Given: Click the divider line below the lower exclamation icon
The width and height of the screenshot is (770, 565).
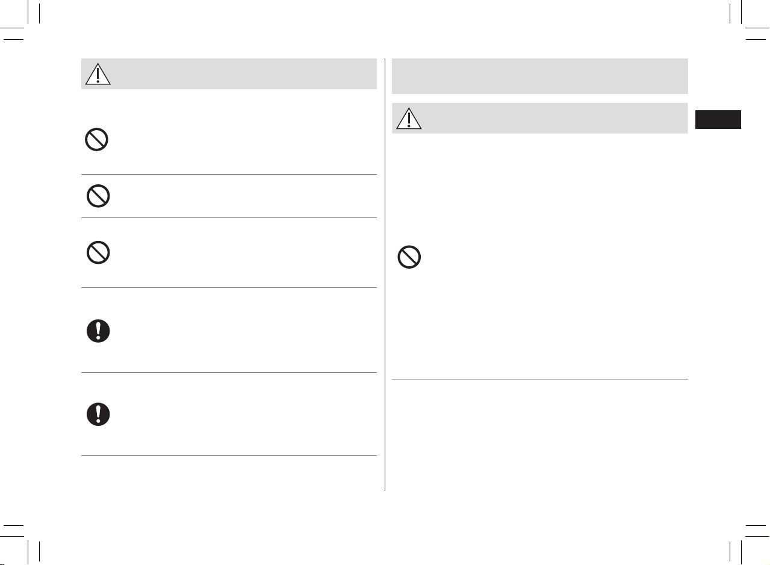Looking at the screenshot, I should (229, 455).
